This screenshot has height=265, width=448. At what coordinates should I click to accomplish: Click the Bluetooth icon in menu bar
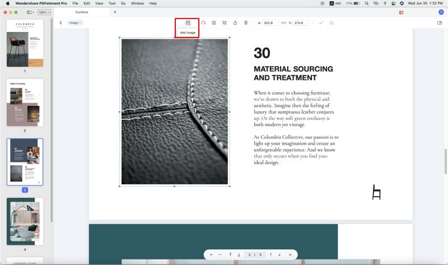click(x=385, y=3)
